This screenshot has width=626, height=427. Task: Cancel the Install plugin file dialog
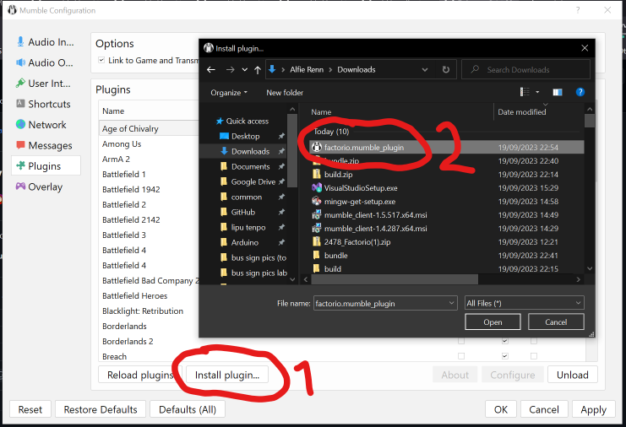556,322
